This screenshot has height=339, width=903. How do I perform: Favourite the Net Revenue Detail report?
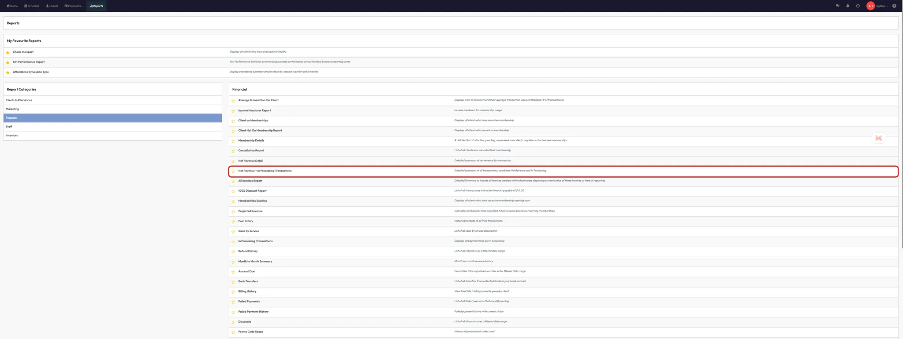tap(233, 161)
